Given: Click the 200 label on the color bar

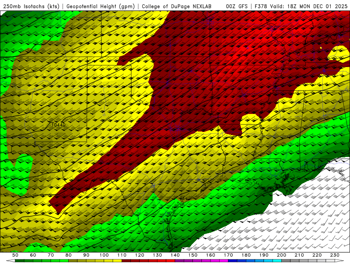Looking at the screenshot, I should [281, 255].
